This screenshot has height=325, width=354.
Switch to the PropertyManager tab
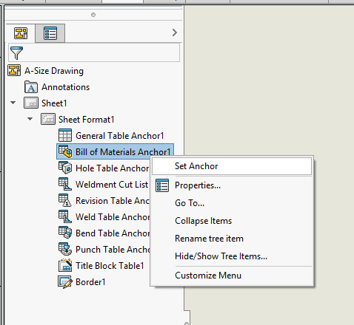(x=50, y=33)
